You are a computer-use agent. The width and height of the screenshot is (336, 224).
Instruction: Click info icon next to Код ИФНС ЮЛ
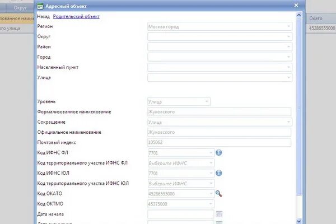coord(218,173)
